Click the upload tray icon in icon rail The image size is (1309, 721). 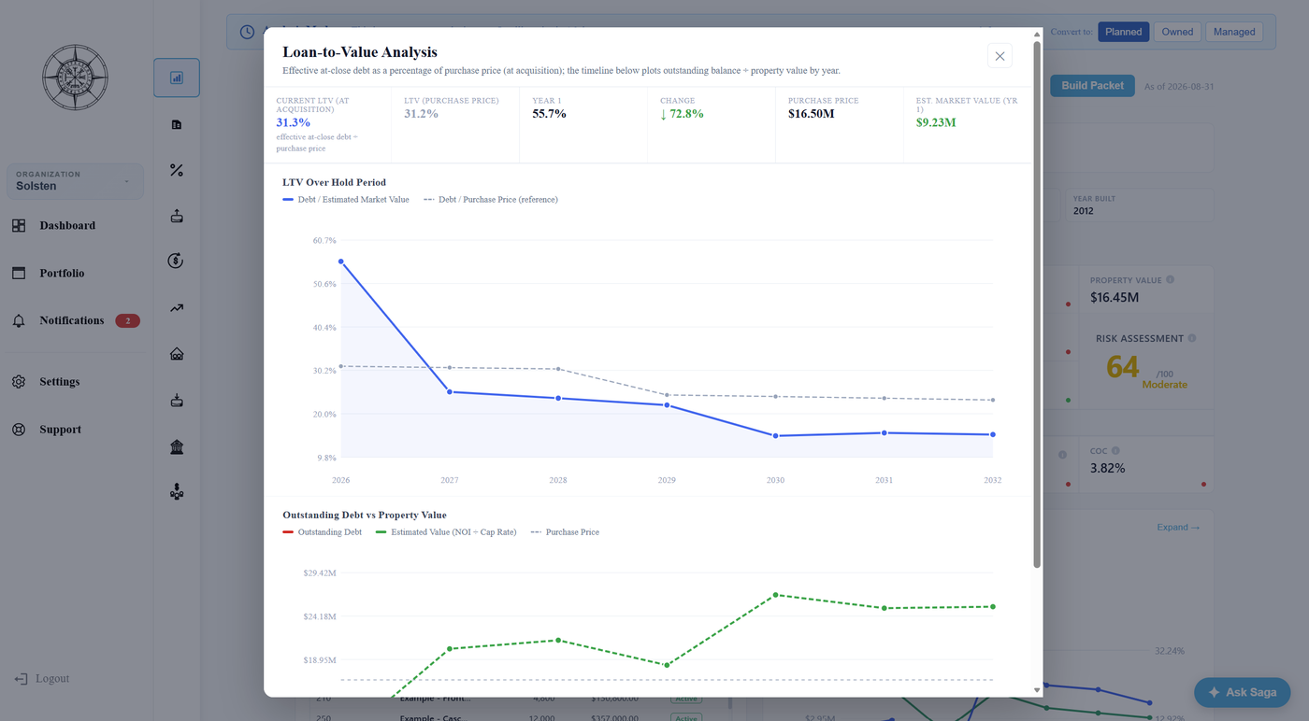(177, 217)
